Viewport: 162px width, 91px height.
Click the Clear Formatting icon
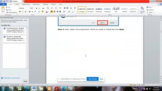click(48, 8)
